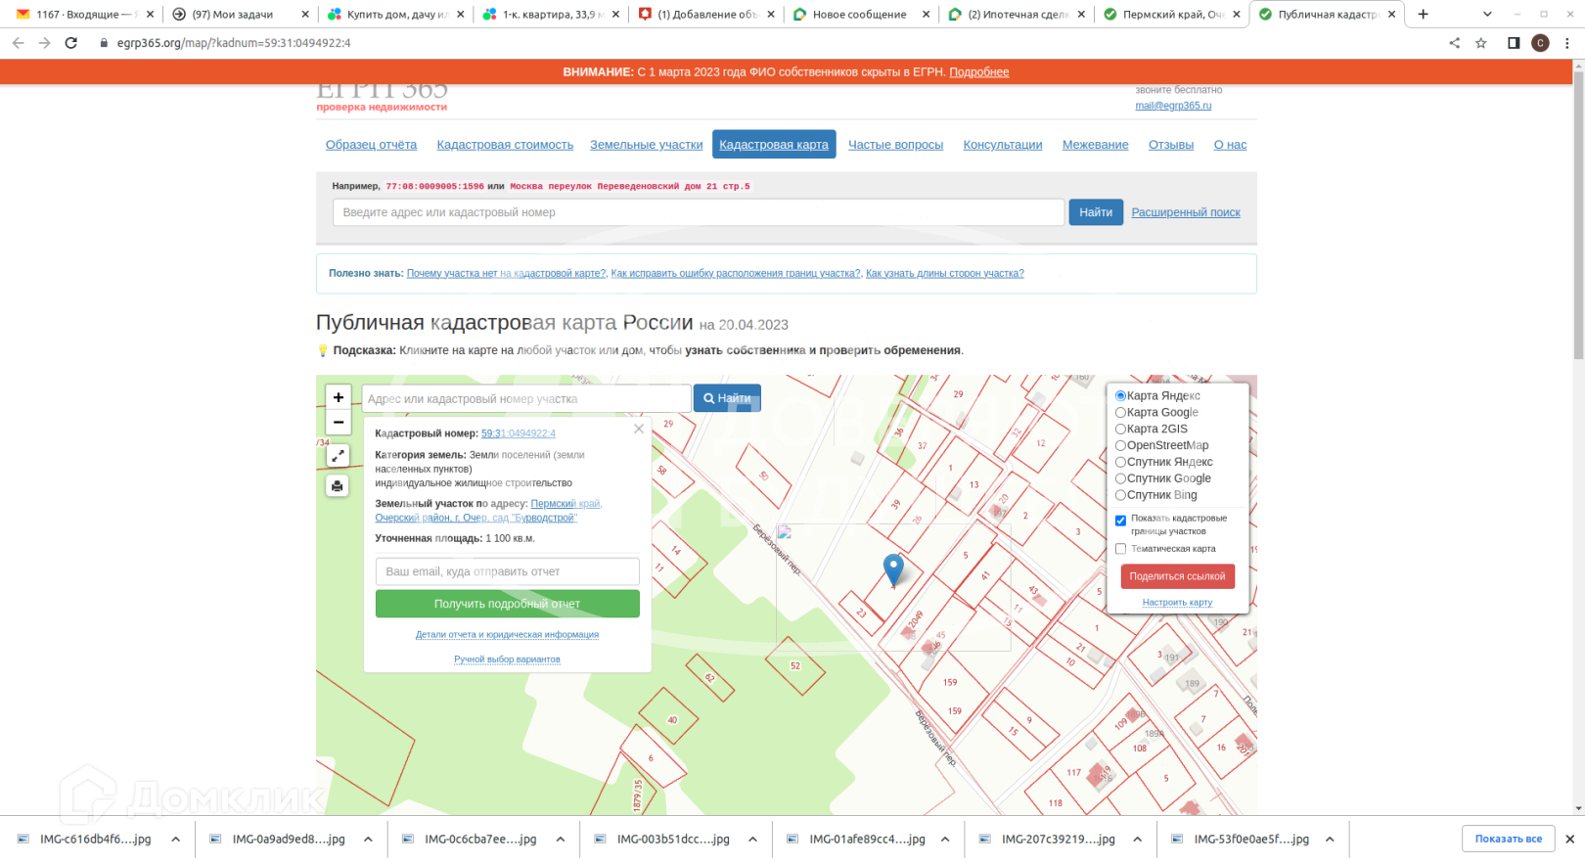Enable the Тематическая карта checkbox
The height and width of the screenshot is (863, 1585).
1121,549
